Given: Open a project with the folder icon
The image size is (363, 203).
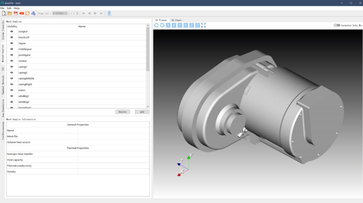Looking at the screenshot, I should [10, 13].
